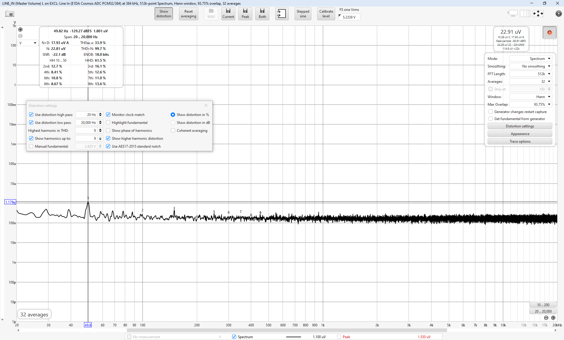Click vertical axis scroll down arrow
Image resolution: width=564 pixels, height=340 pixels.
[2, 320]
